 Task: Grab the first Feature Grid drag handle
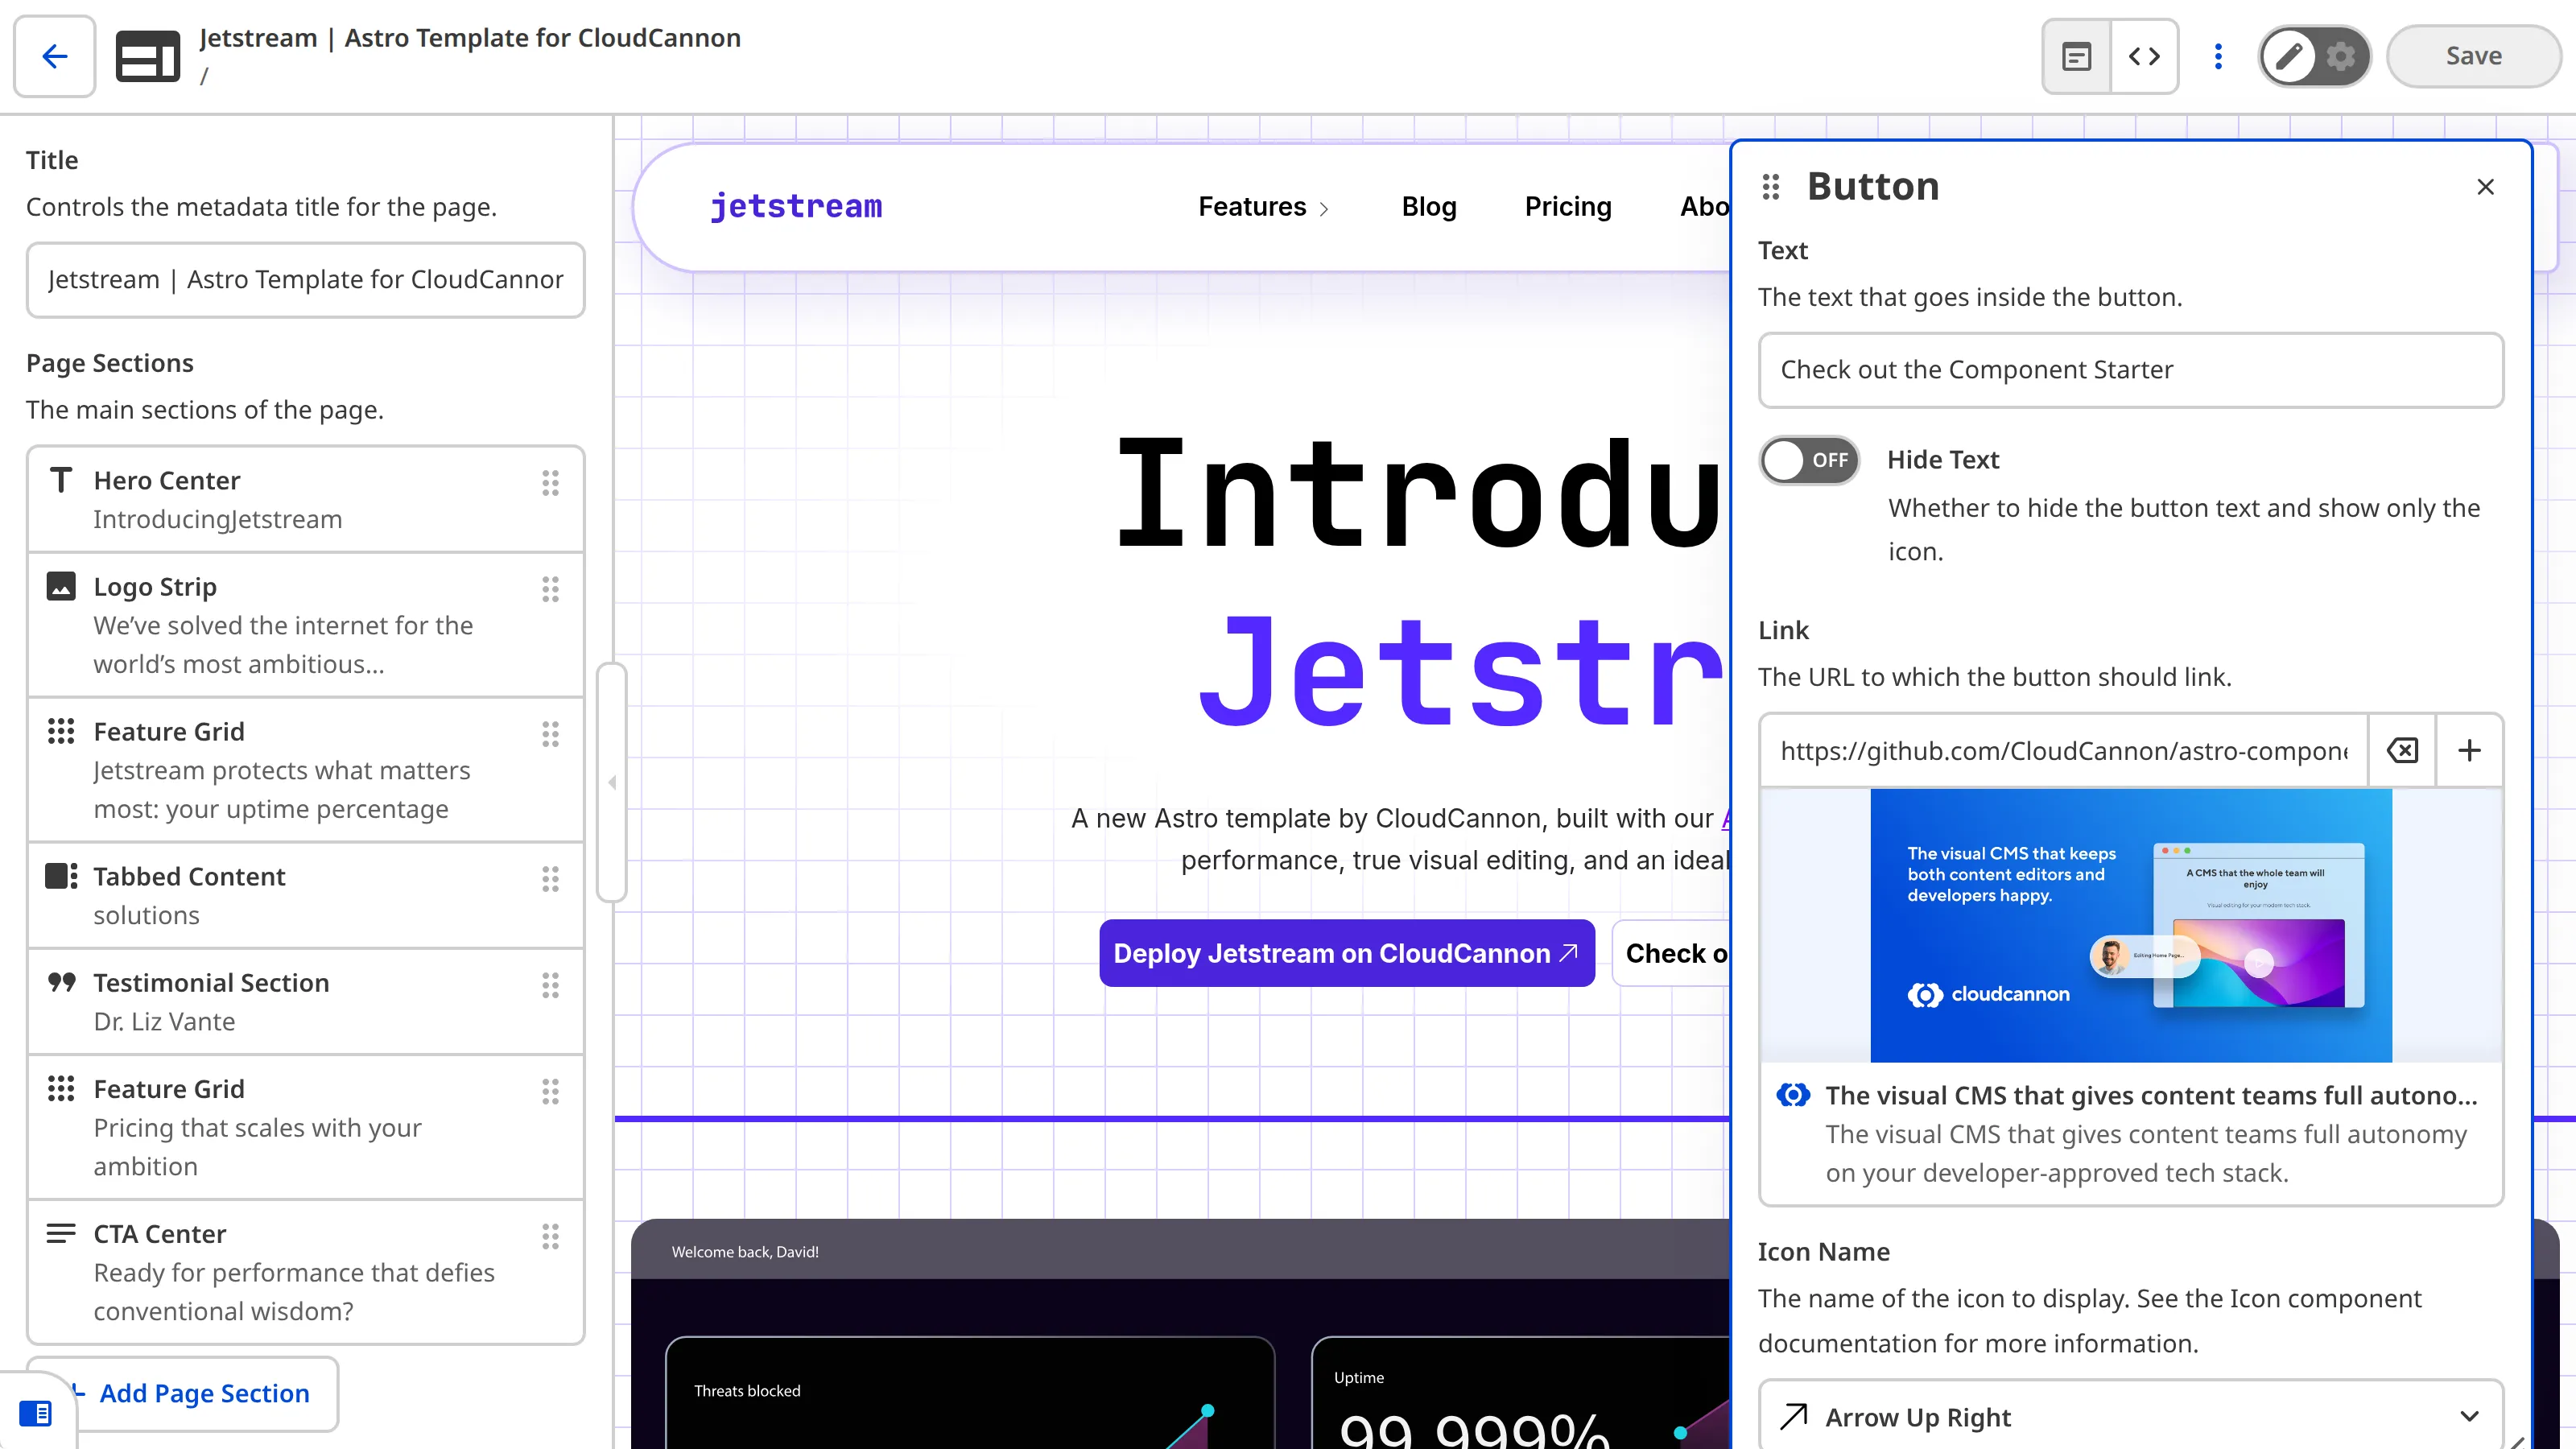tap(550, 734)
